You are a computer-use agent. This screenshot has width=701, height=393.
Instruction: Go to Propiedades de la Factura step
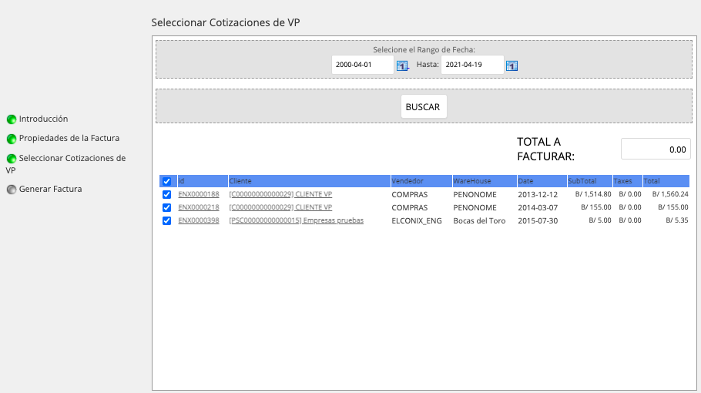click(x=69, y=138)
